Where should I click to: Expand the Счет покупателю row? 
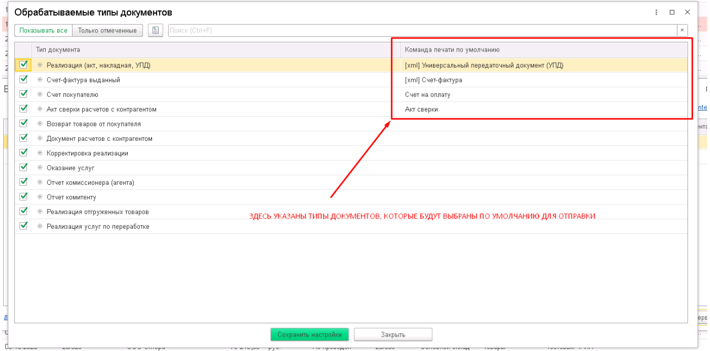40,95
